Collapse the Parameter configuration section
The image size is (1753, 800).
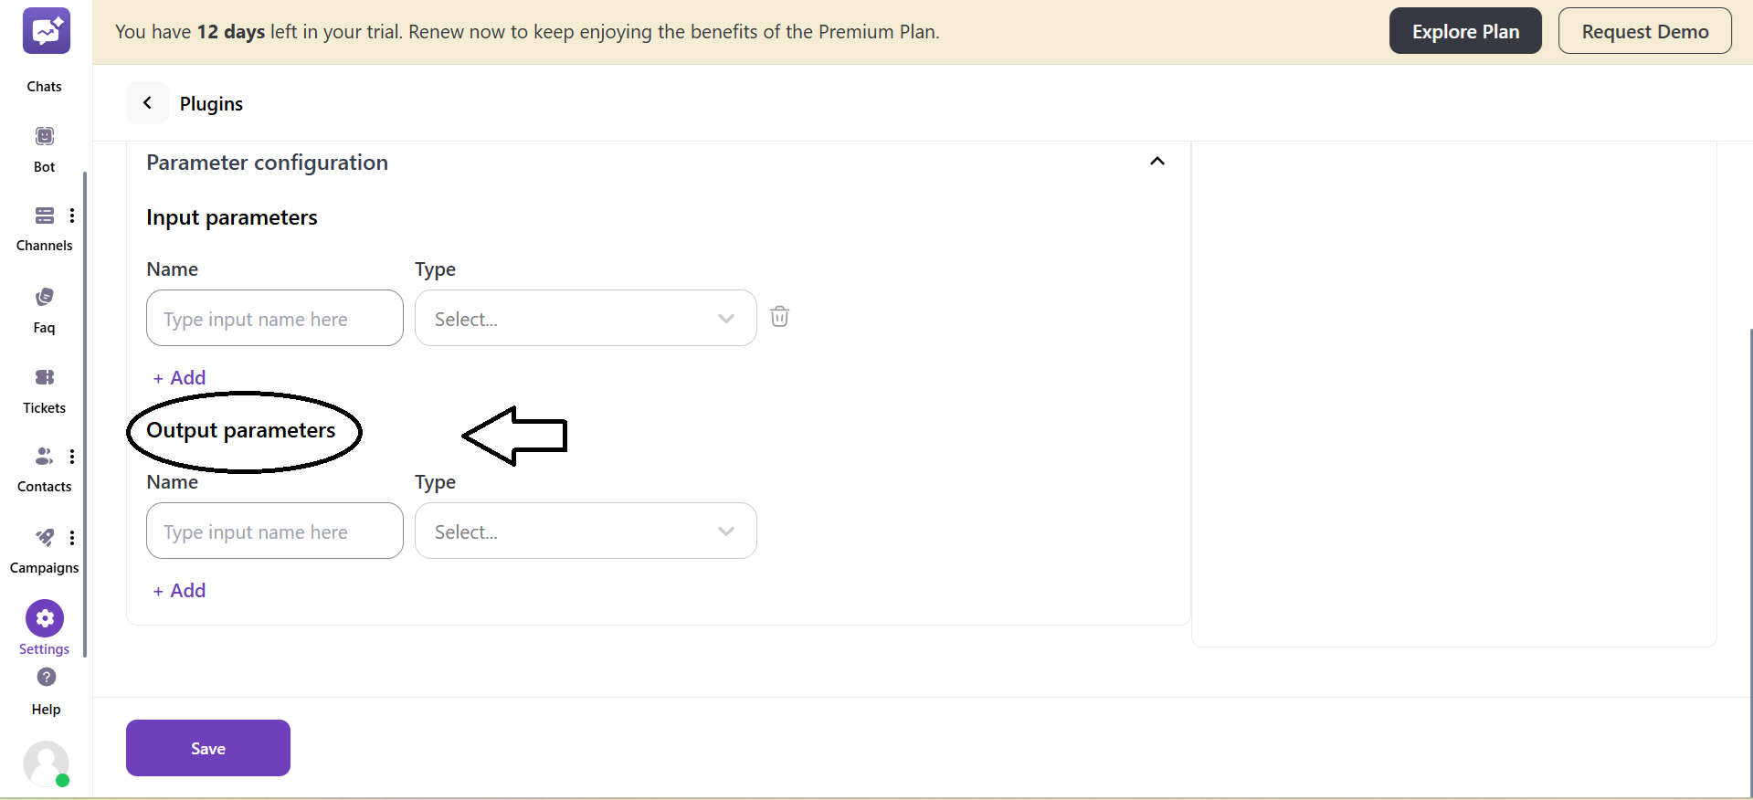click(1157, 162)
